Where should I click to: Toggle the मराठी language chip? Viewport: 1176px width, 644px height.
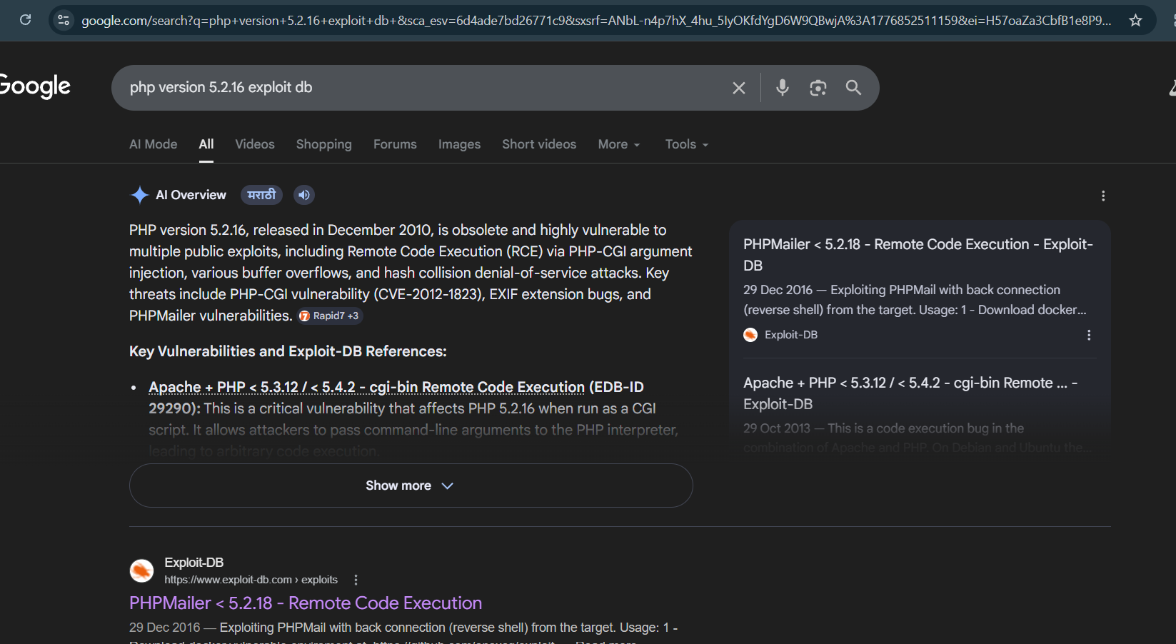pos(261,195)
